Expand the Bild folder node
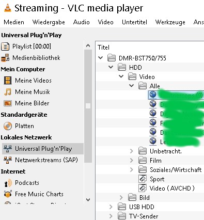Image resolution: width=204 pixels, height=220 pixels. click(x=121, y=197)
